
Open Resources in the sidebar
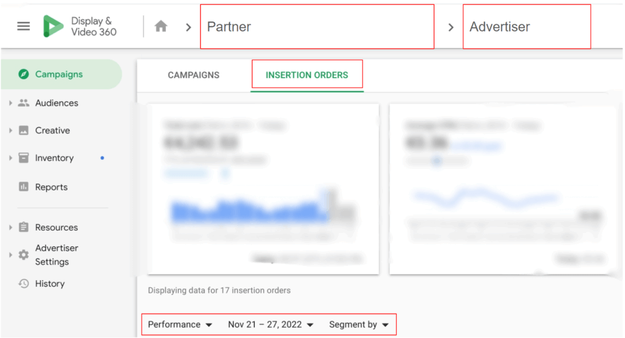click(56, 227)
